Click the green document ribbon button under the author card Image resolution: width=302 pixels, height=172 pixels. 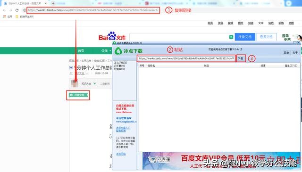78,95
